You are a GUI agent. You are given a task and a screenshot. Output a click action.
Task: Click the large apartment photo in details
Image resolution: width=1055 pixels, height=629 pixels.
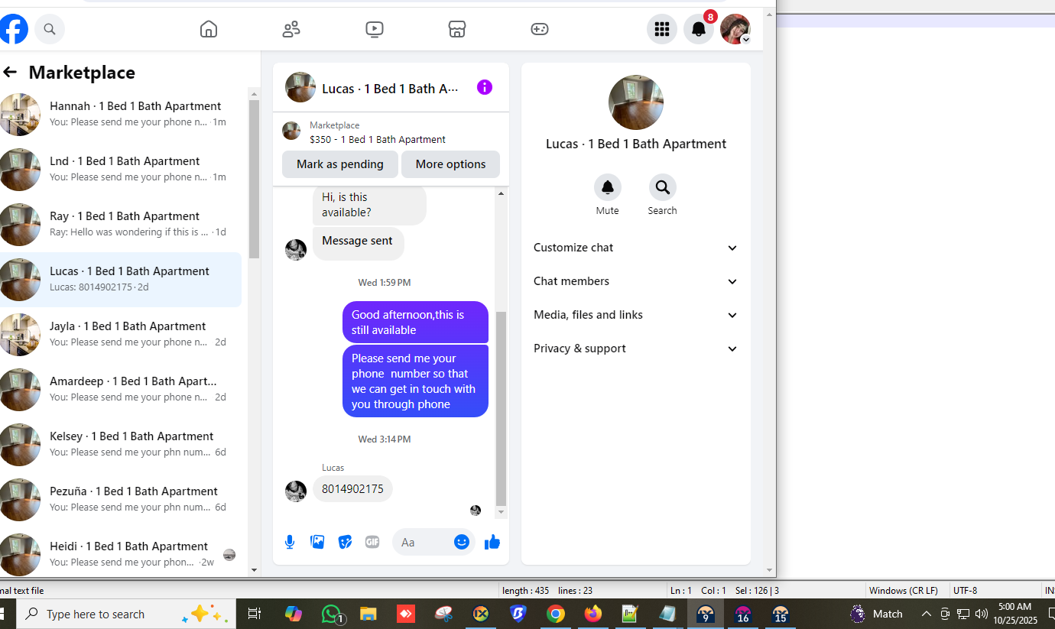click(636, 102)
